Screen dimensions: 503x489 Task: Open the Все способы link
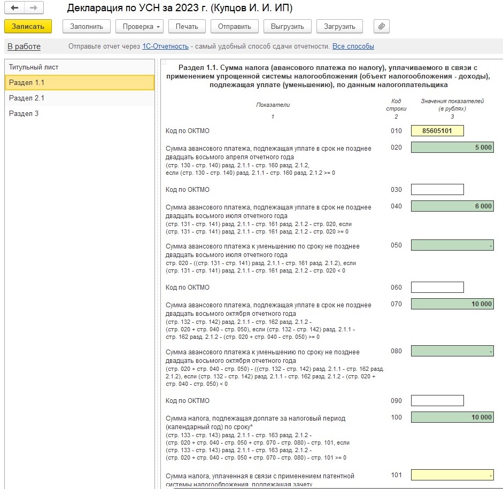pos(353,46)
